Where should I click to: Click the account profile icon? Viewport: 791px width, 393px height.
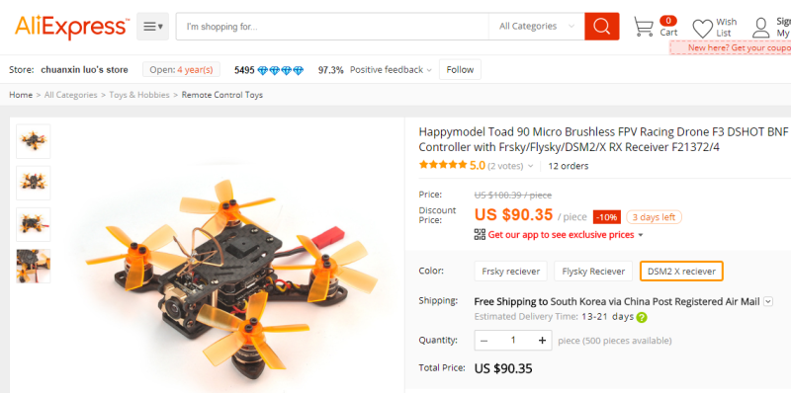[761, 28]
